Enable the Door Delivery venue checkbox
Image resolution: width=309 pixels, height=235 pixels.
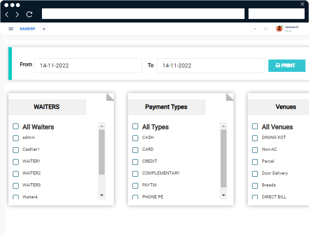pos(255,174)
